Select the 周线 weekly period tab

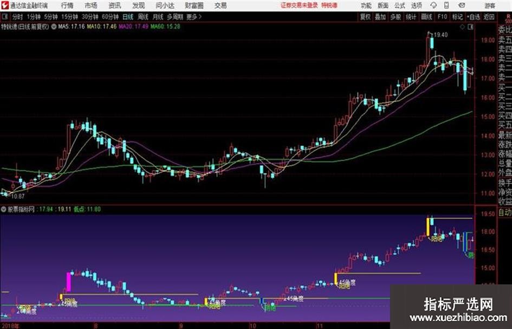[x=143, y=17]
